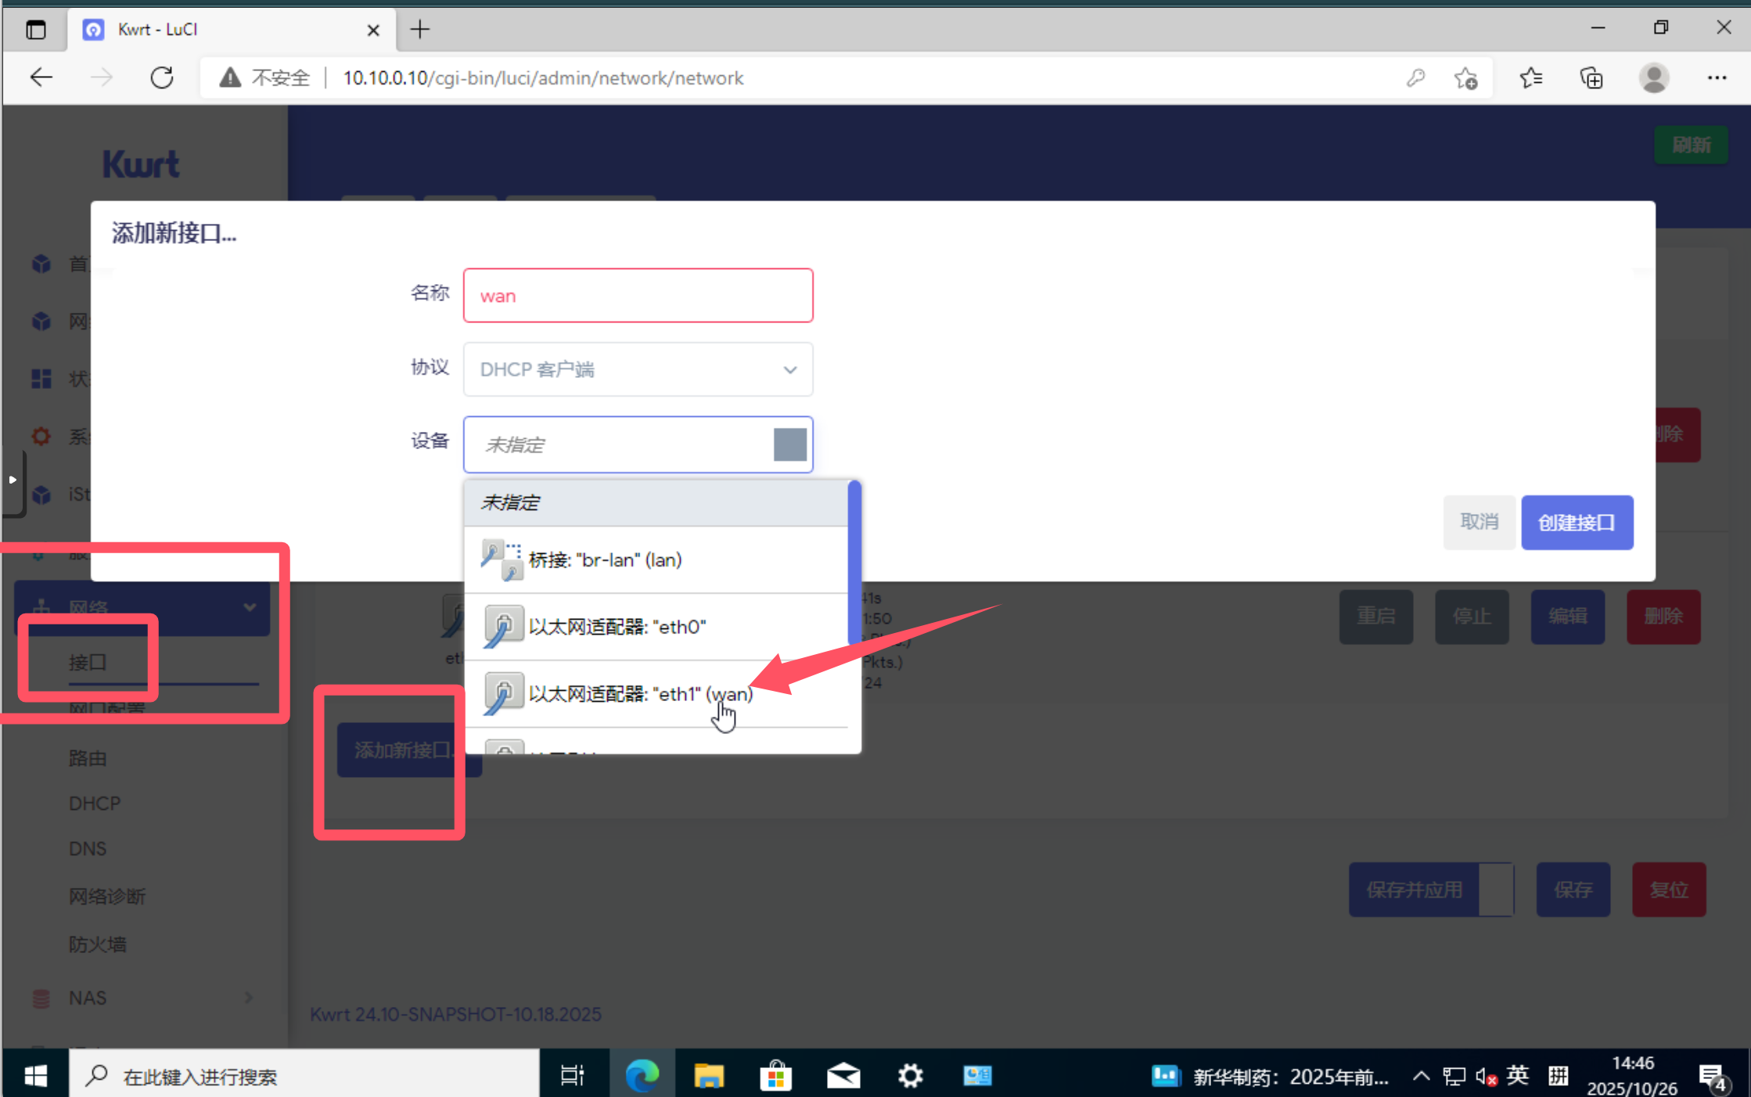Screen dimensions: 1751x1097
Task: Select the eth0 Ethernet adapter option
Action: click(617, 627)
